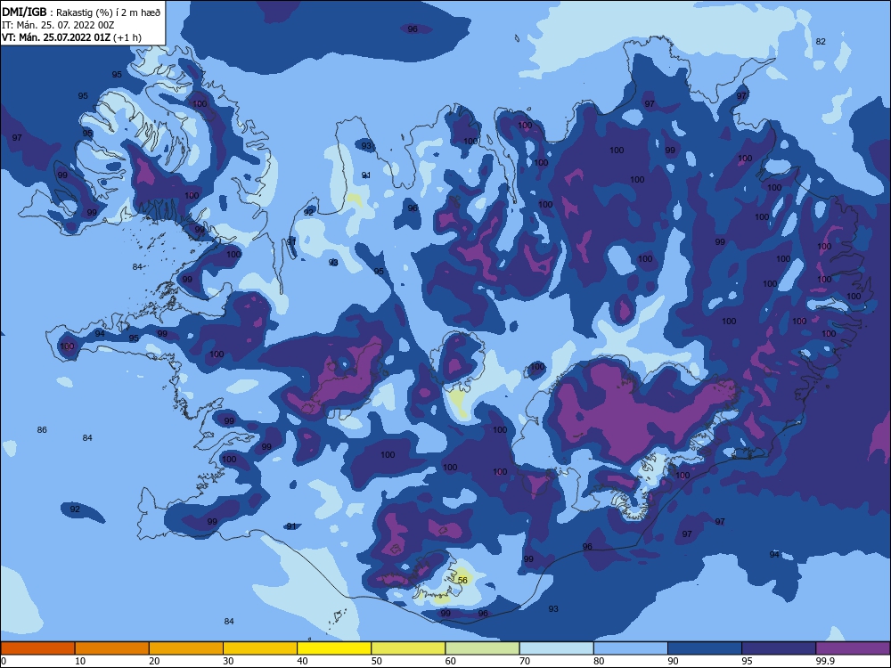Click the 'DMI/IGB : Rakastig (%) í 2 m hæð' title

click(x=81, y=12)
